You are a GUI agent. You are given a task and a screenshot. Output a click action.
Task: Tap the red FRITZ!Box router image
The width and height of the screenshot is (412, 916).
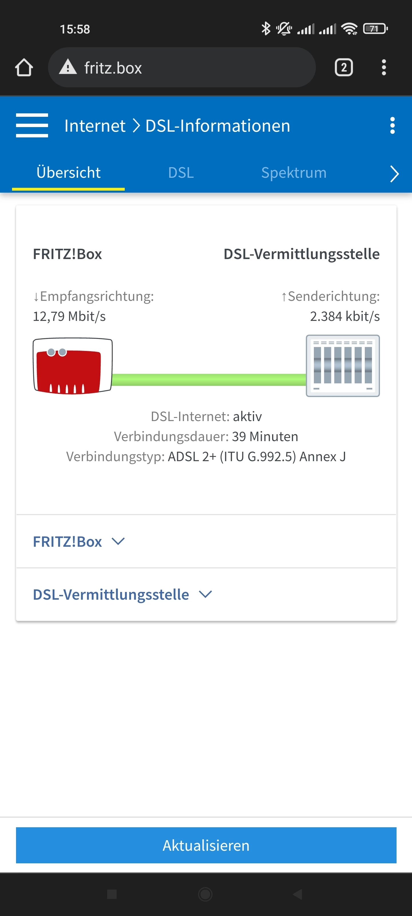pos(72,366)
